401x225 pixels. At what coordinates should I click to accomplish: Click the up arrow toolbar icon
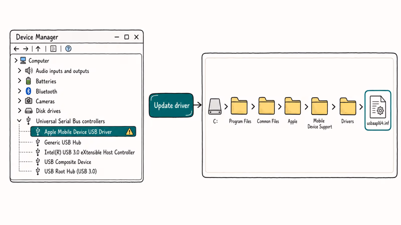38,48
